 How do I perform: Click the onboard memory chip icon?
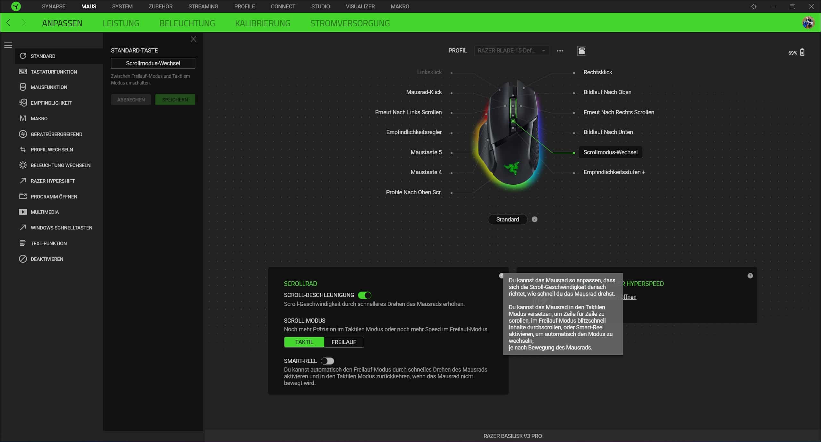coord(581,51)
